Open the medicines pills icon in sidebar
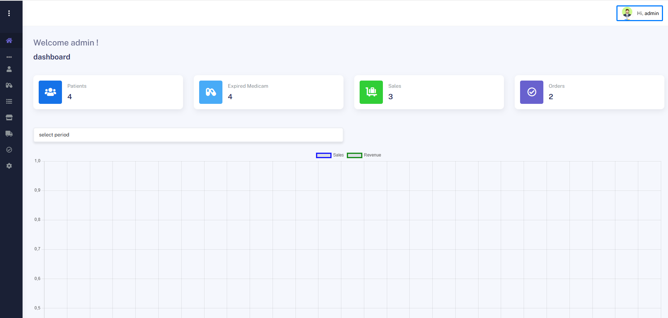 pyautogui.click(x=9, y=85)
